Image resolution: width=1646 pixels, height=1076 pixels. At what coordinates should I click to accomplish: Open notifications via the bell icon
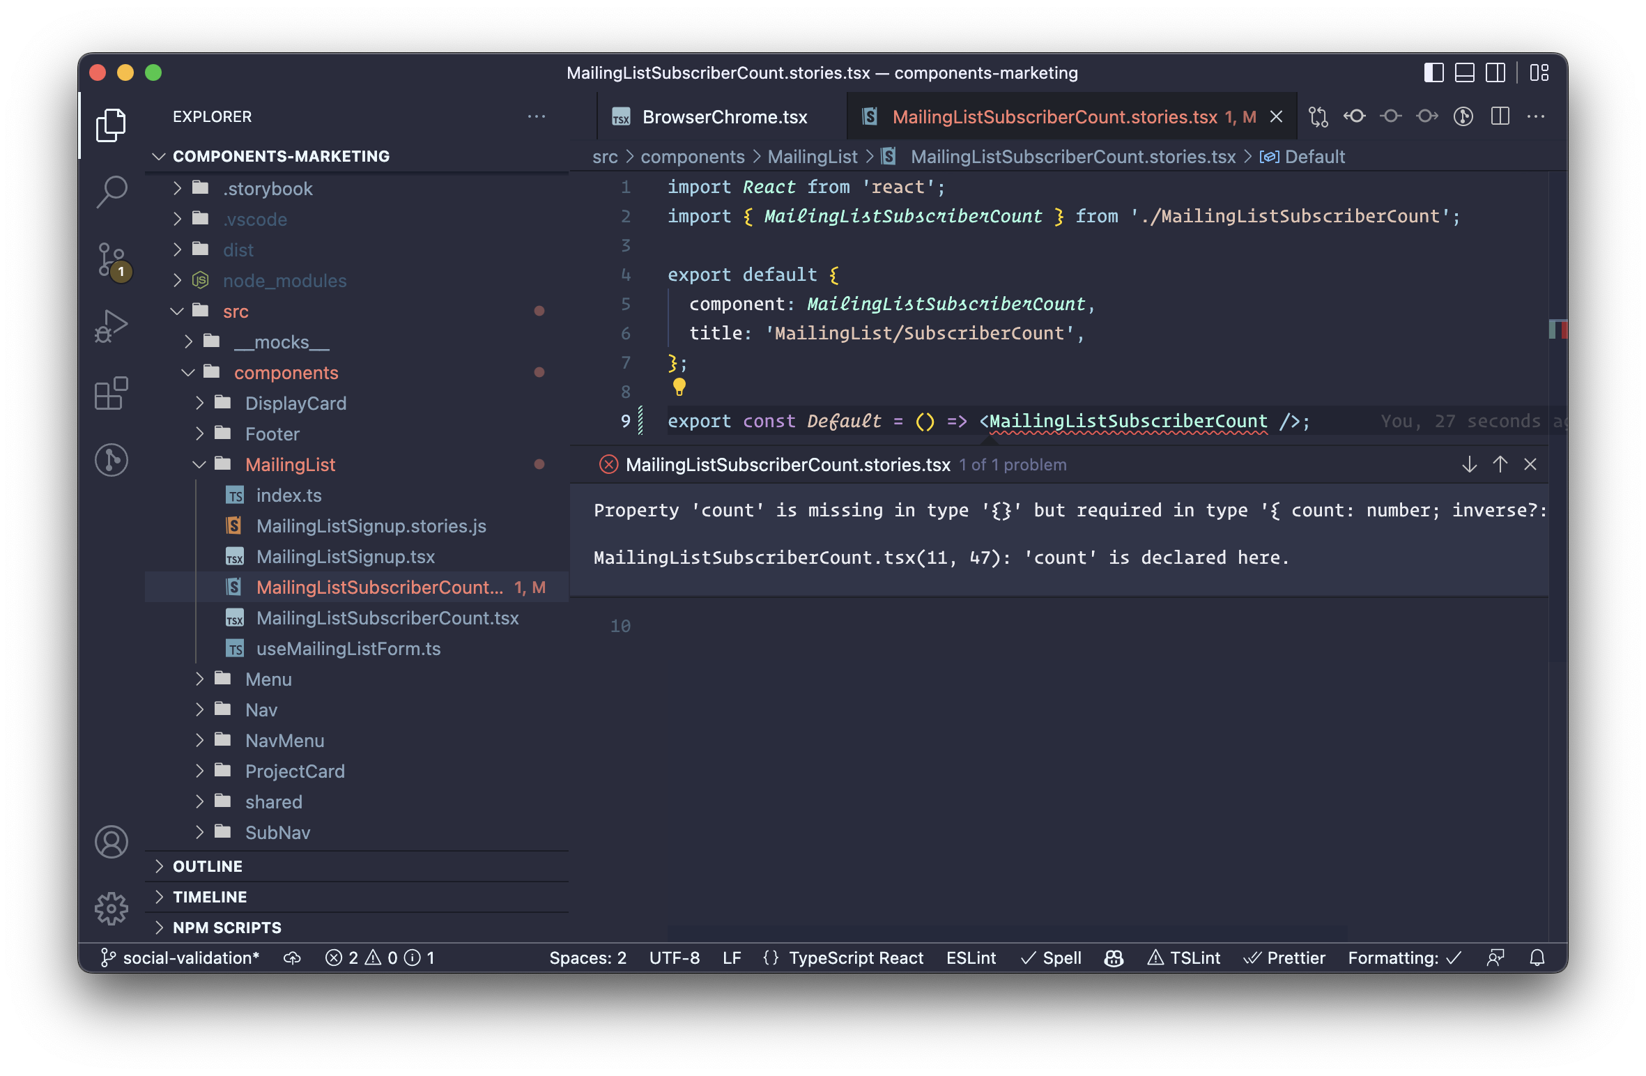(1537, 958)
